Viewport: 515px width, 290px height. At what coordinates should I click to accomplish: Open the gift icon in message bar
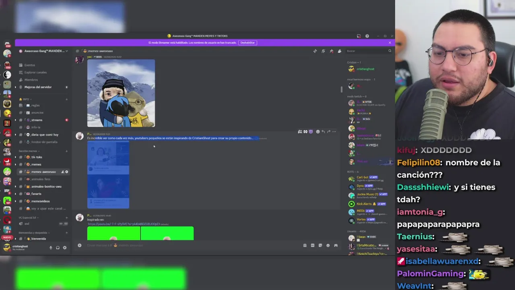(305, 245)
